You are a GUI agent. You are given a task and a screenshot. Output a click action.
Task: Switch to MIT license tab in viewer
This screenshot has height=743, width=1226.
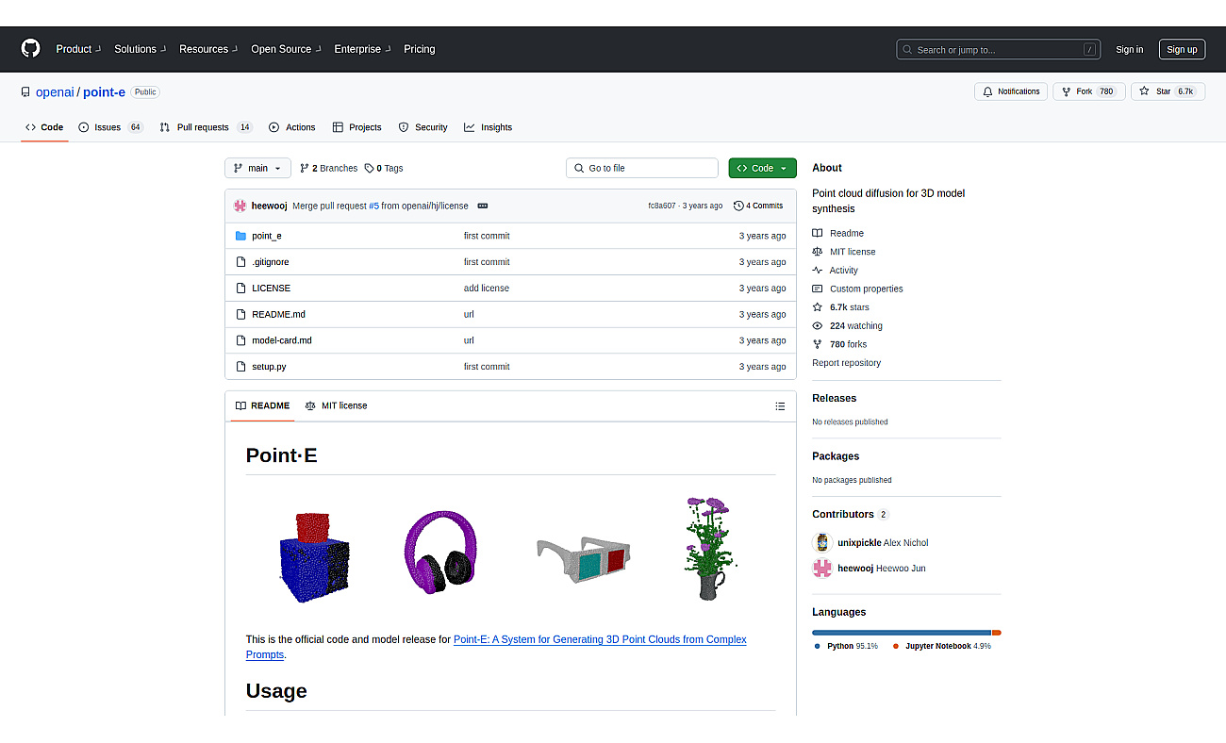click(x=337, y=406)
